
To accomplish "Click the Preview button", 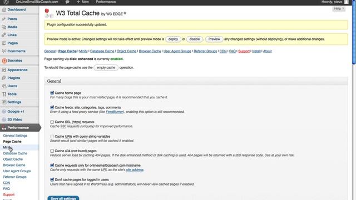I will 214,39.
